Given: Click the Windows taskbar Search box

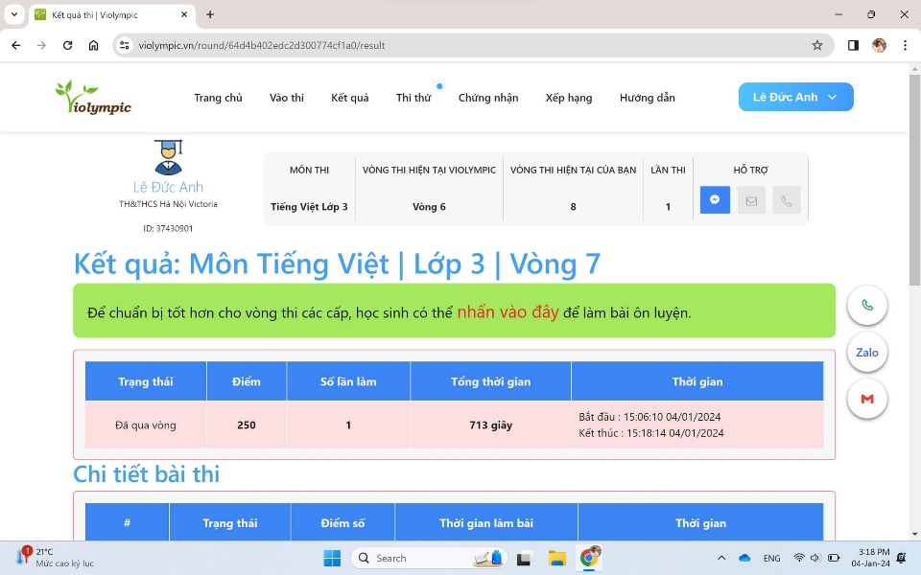Looking at the screenshot, I should (413, 558).
